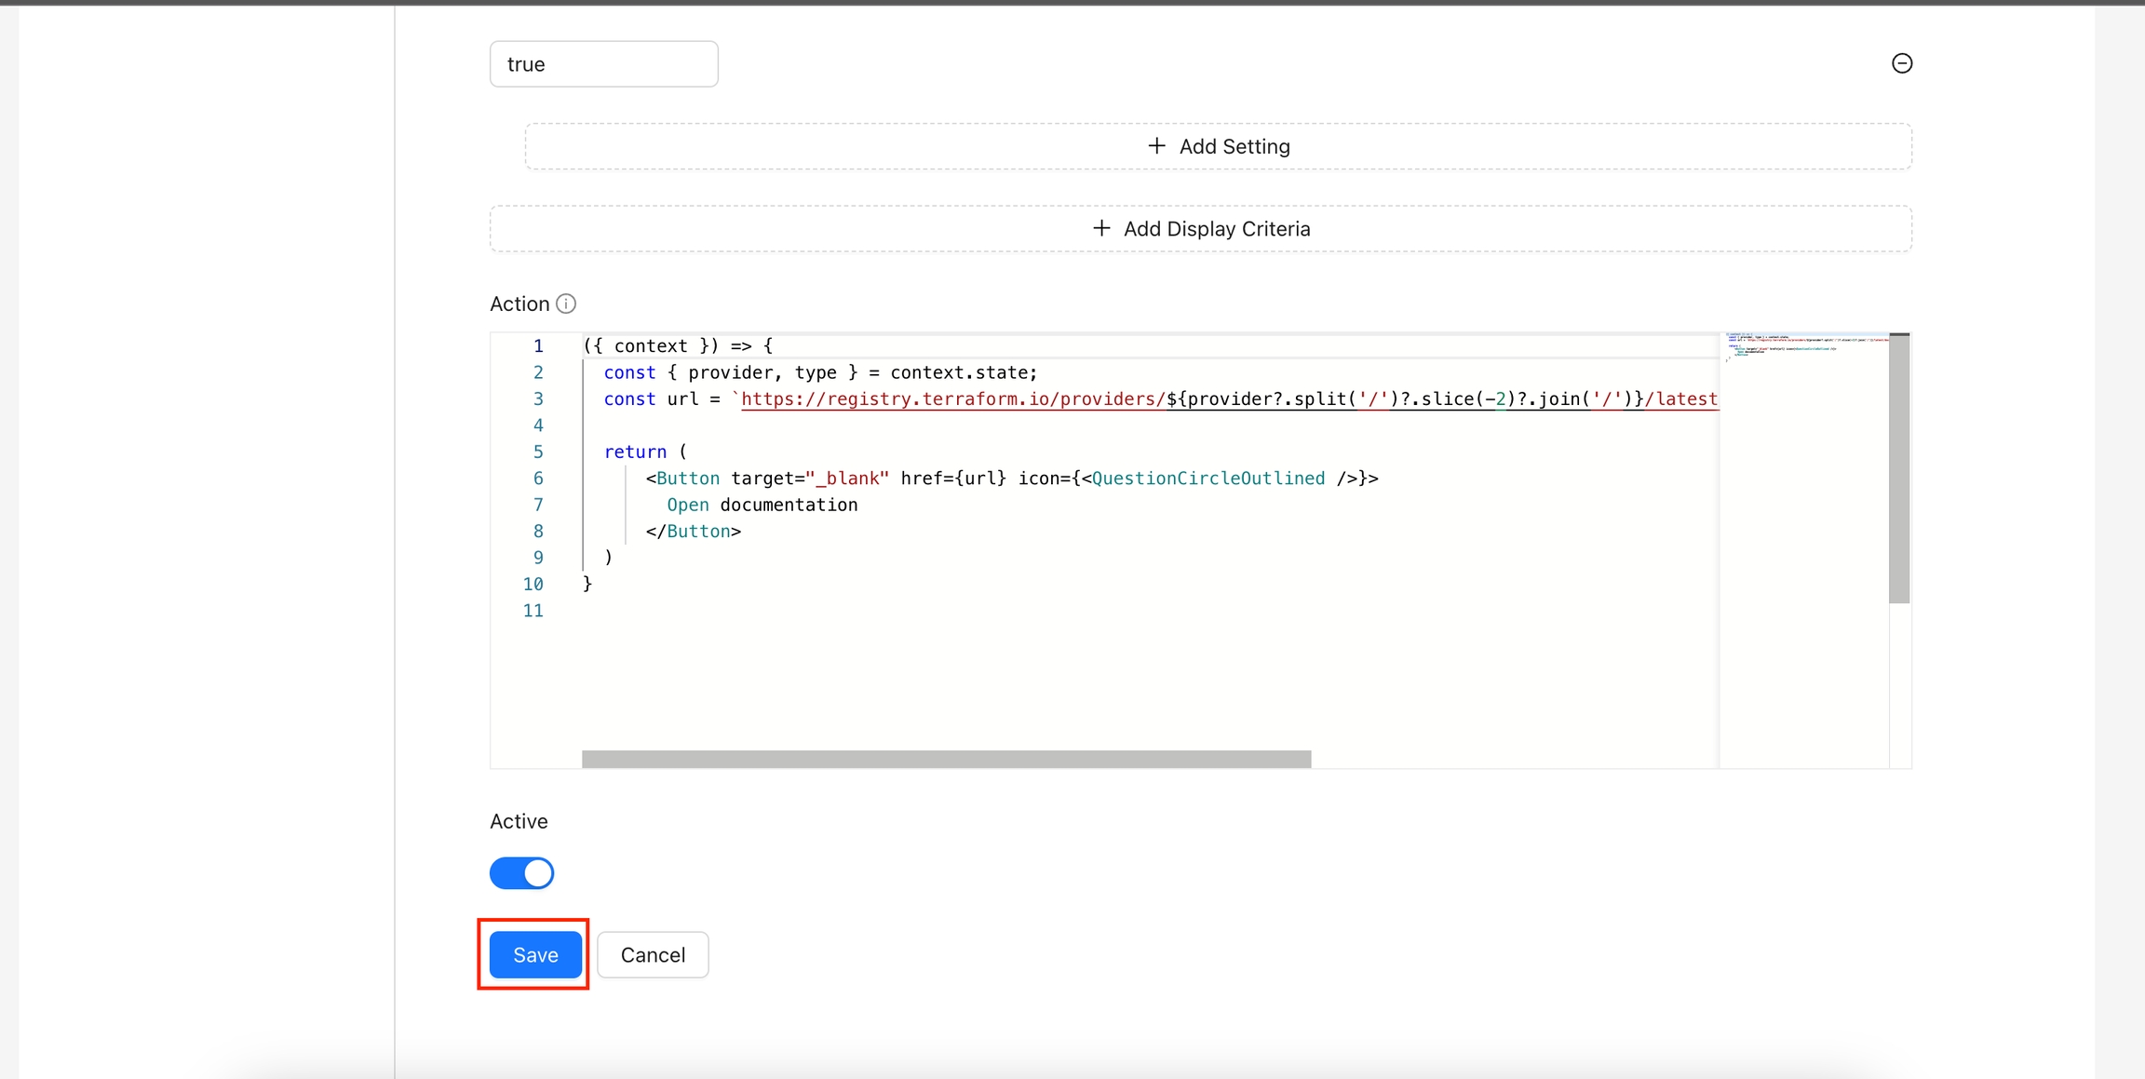Click the code editor horizontal scrollbar
Image resolution: width=2145 pixels, height=1079 pixels.
coord(946,760)
